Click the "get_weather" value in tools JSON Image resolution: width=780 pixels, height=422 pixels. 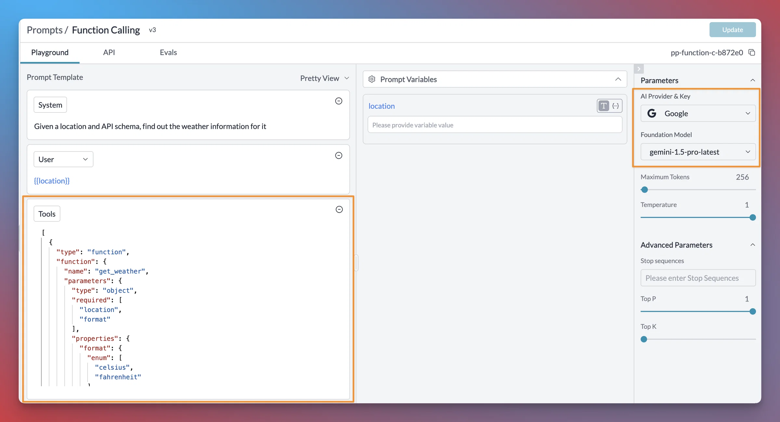tap(120, 271)
